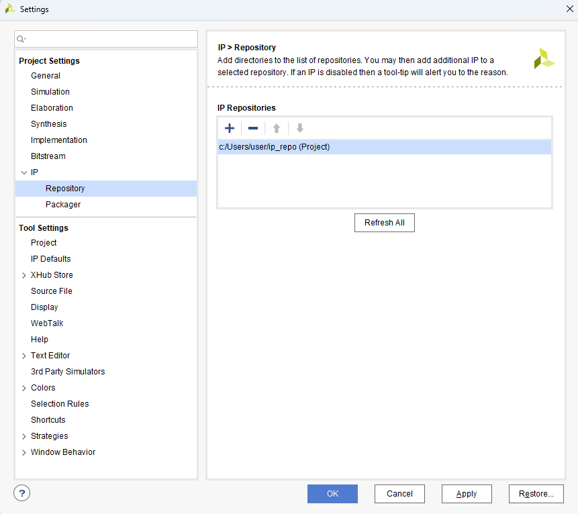Open Selection Rules settings

60,404
